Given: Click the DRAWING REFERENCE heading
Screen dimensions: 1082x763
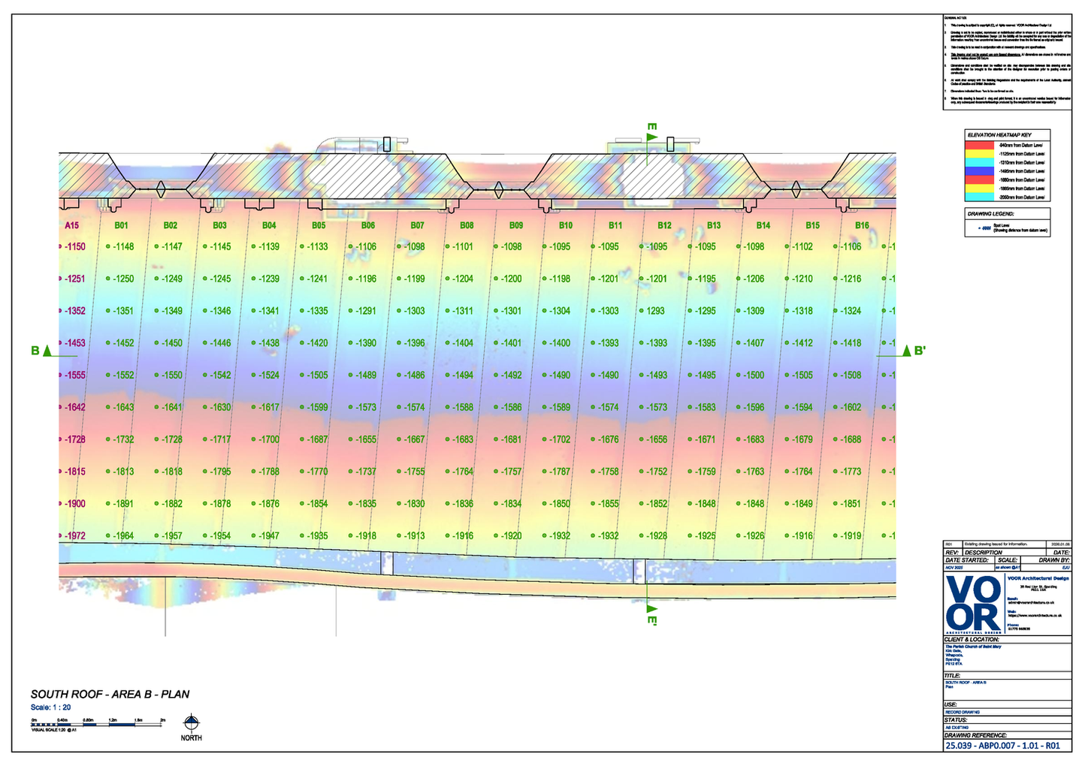Looking at the screenshot, I should [975, 736].
